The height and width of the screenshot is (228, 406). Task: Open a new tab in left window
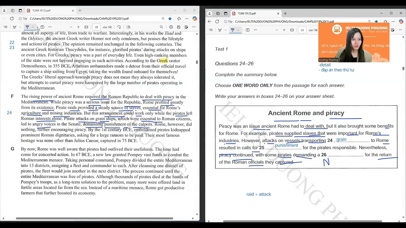80,10
